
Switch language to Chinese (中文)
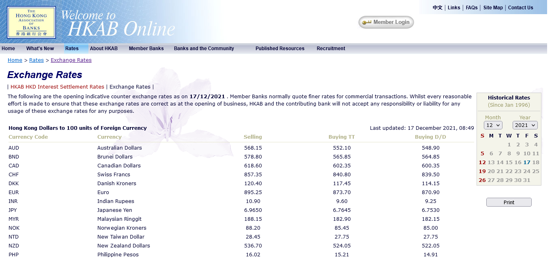pos(437,8)
